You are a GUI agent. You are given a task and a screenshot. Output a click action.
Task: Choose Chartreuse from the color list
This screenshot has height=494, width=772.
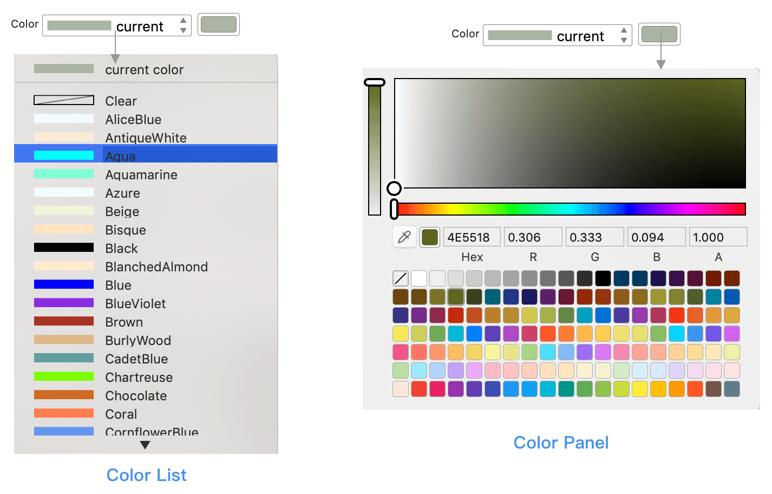(x=146, y=377)
